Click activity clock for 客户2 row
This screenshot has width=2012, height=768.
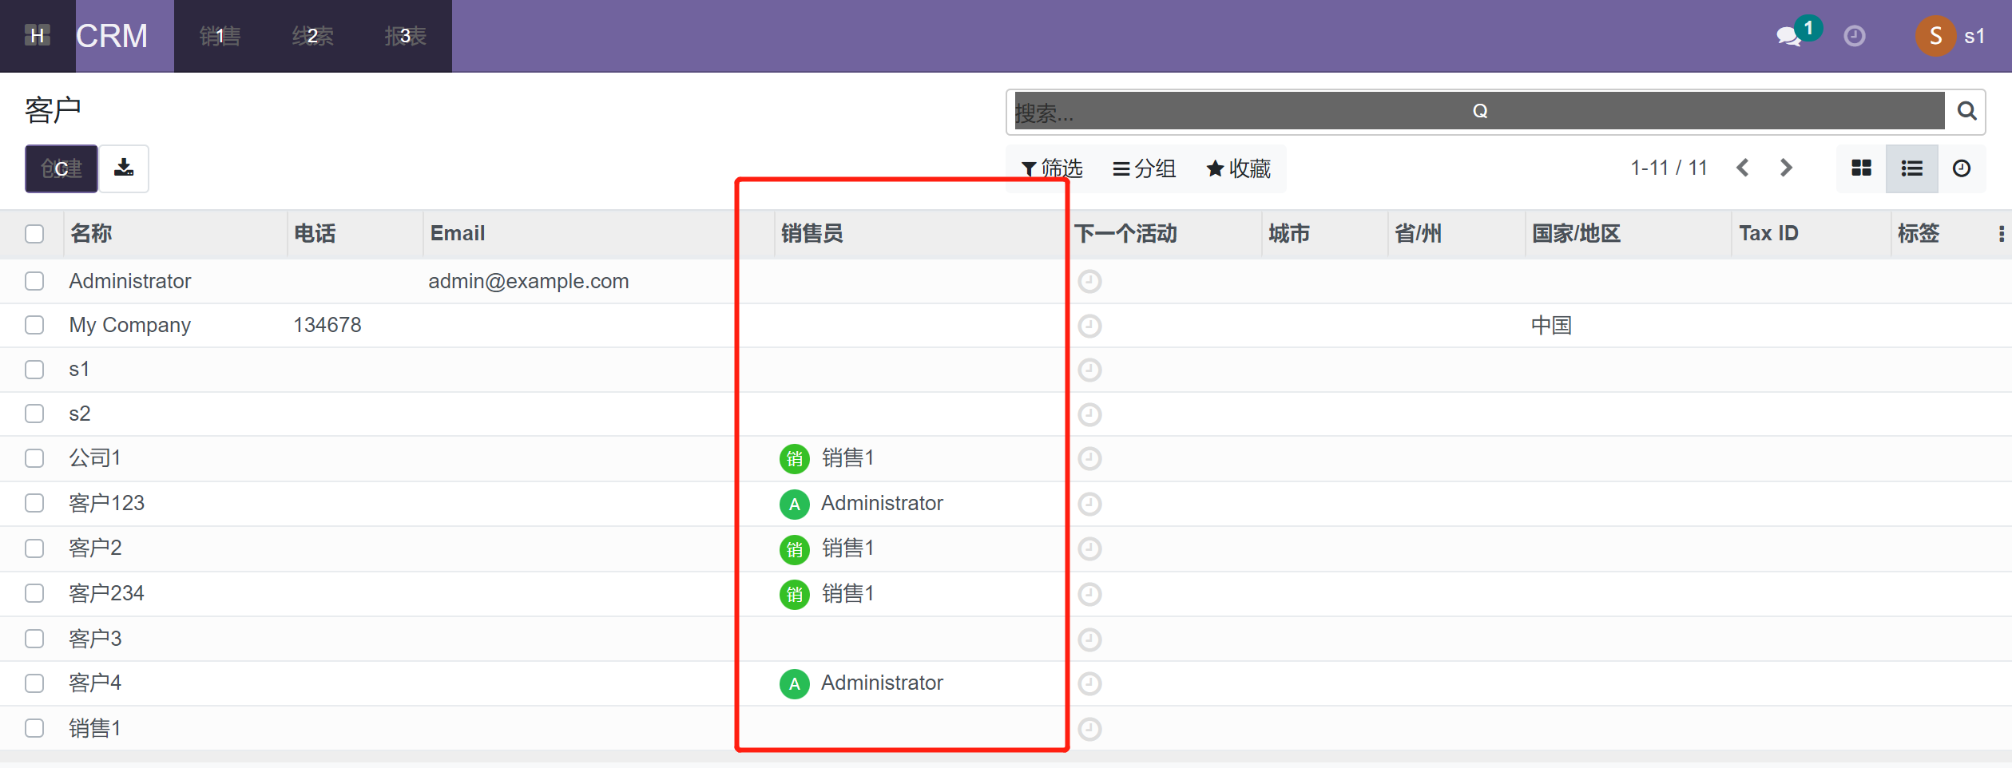pos(1089,548)
